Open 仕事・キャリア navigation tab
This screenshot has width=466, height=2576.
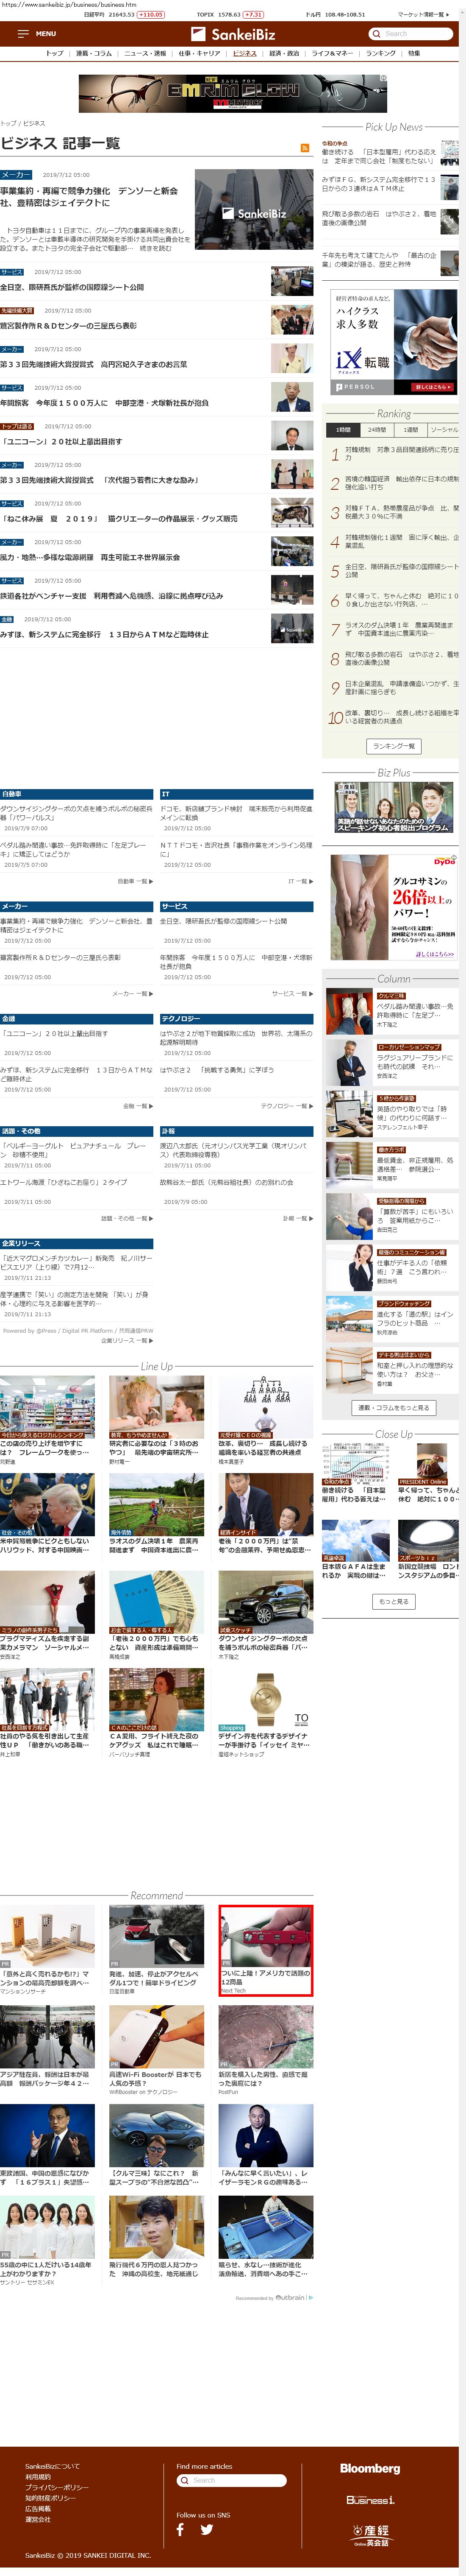pyautogui.click(x=199, y=53)
